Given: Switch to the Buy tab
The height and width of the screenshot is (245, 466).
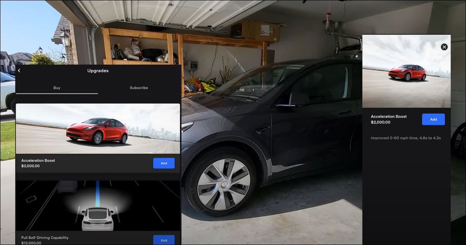Looking at the screenshot, I should [x=57, y=88].
